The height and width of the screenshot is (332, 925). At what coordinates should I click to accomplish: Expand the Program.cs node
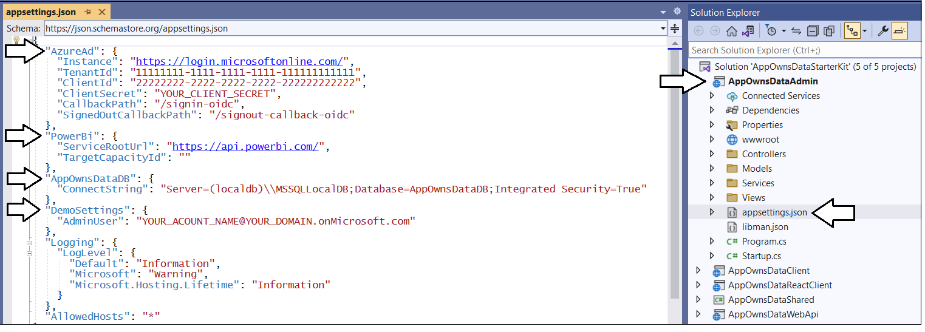coord(712,242)
